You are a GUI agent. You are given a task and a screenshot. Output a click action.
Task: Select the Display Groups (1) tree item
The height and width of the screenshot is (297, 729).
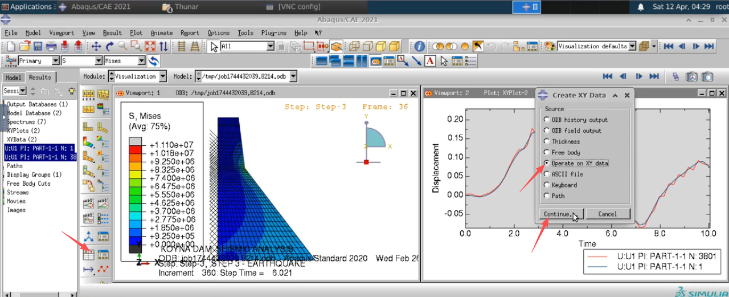(x=34, y=174)
